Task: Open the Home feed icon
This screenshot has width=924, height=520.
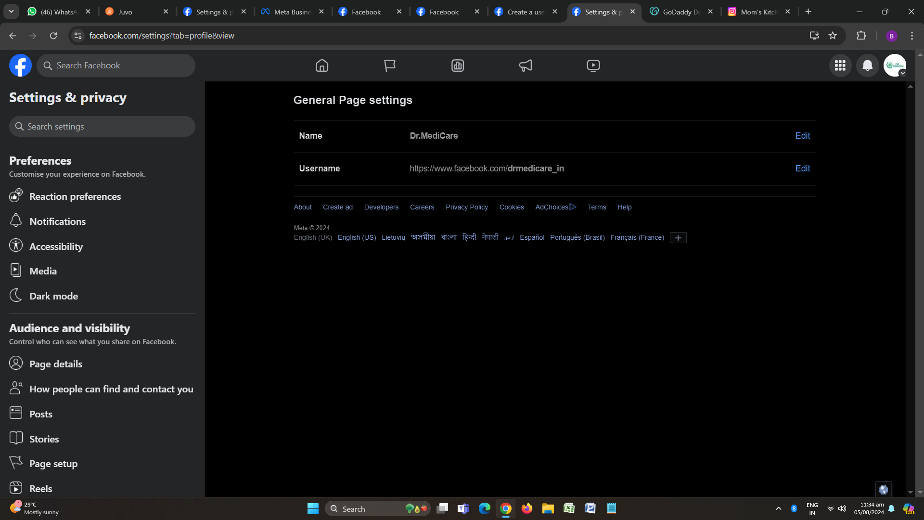Action: click(322, 65)
